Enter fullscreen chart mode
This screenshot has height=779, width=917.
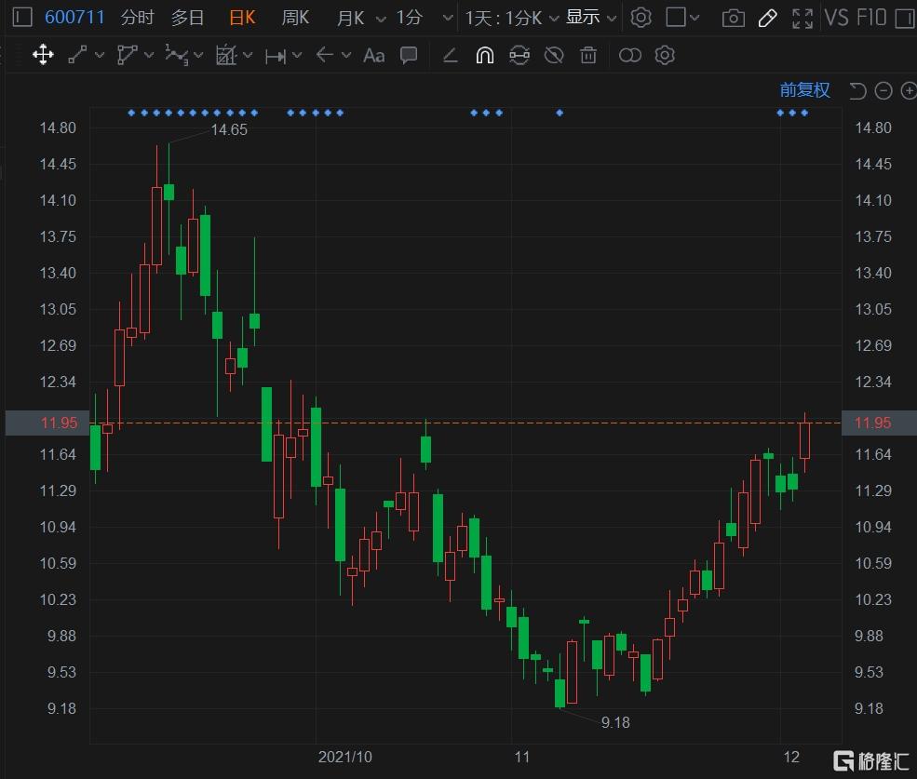(802, 19)
